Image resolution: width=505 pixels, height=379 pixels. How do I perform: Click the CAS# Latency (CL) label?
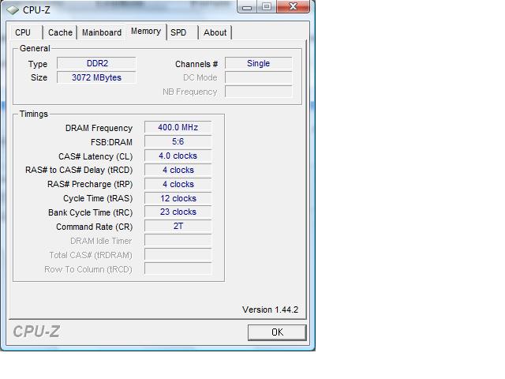pos(95,156)
